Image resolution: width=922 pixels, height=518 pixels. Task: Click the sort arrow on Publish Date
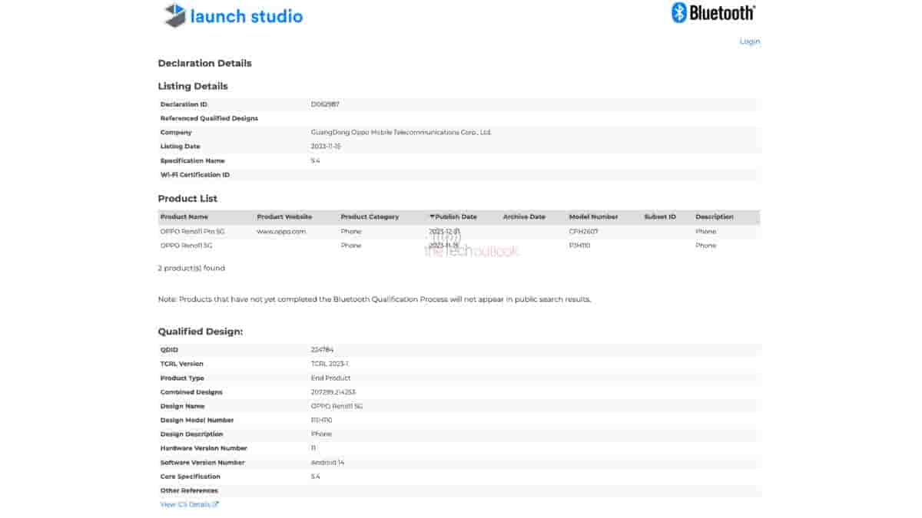point(432,217)
